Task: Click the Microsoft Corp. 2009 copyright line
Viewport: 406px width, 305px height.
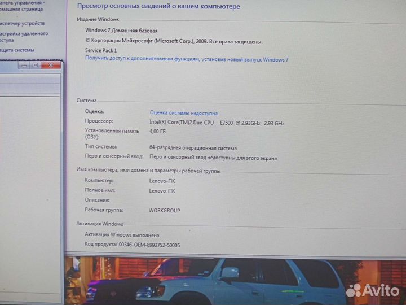Action: 174,41
